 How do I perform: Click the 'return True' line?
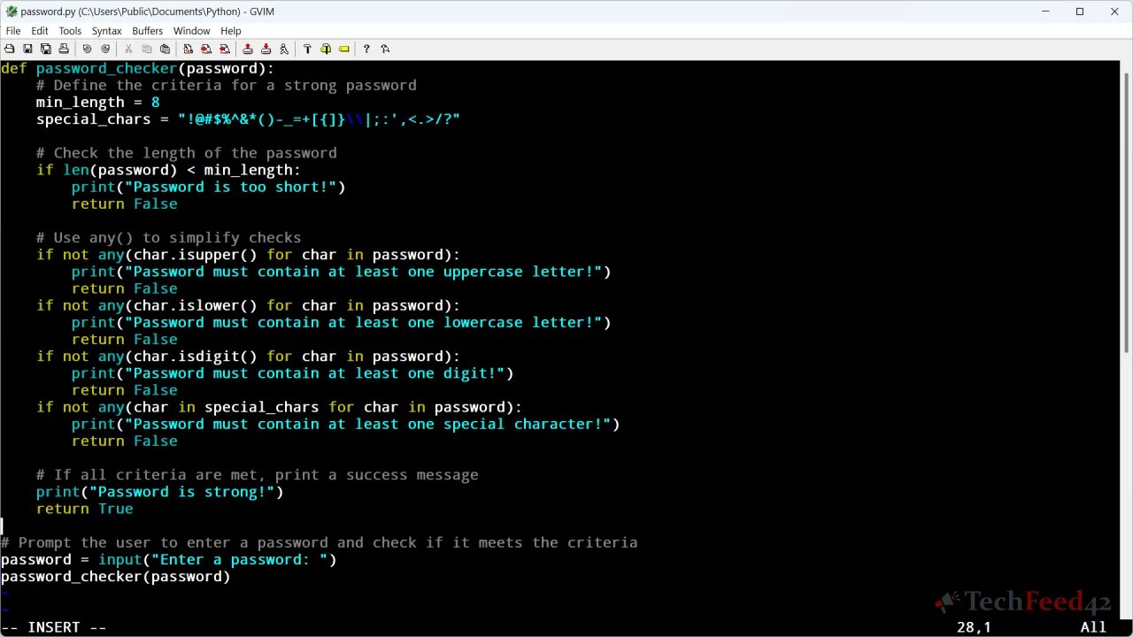click(84, 509)
